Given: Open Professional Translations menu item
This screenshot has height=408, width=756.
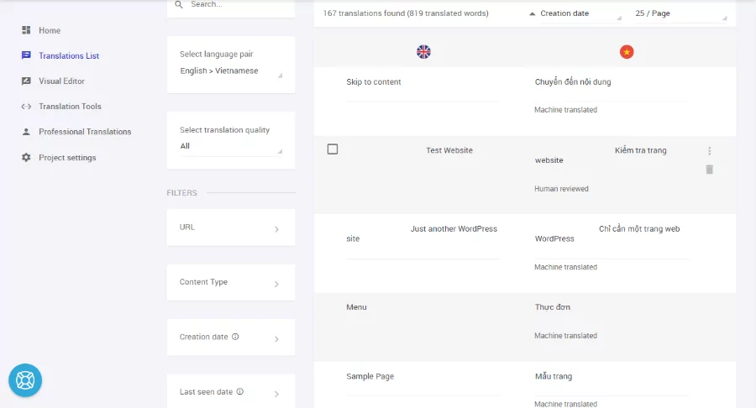Looking at the screenshot, I should (85, 132).
